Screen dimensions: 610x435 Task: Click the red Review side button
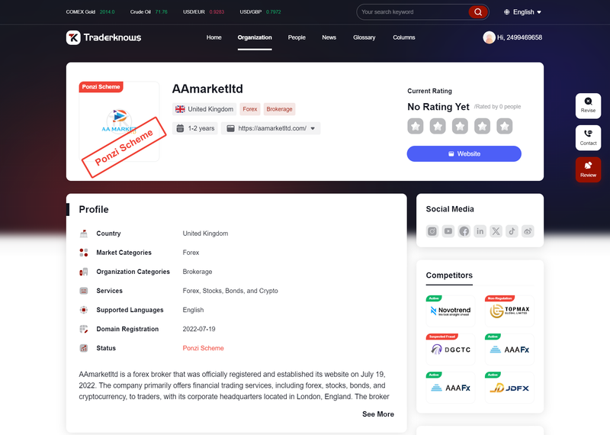pyautogui.click(x=588, y=169)
